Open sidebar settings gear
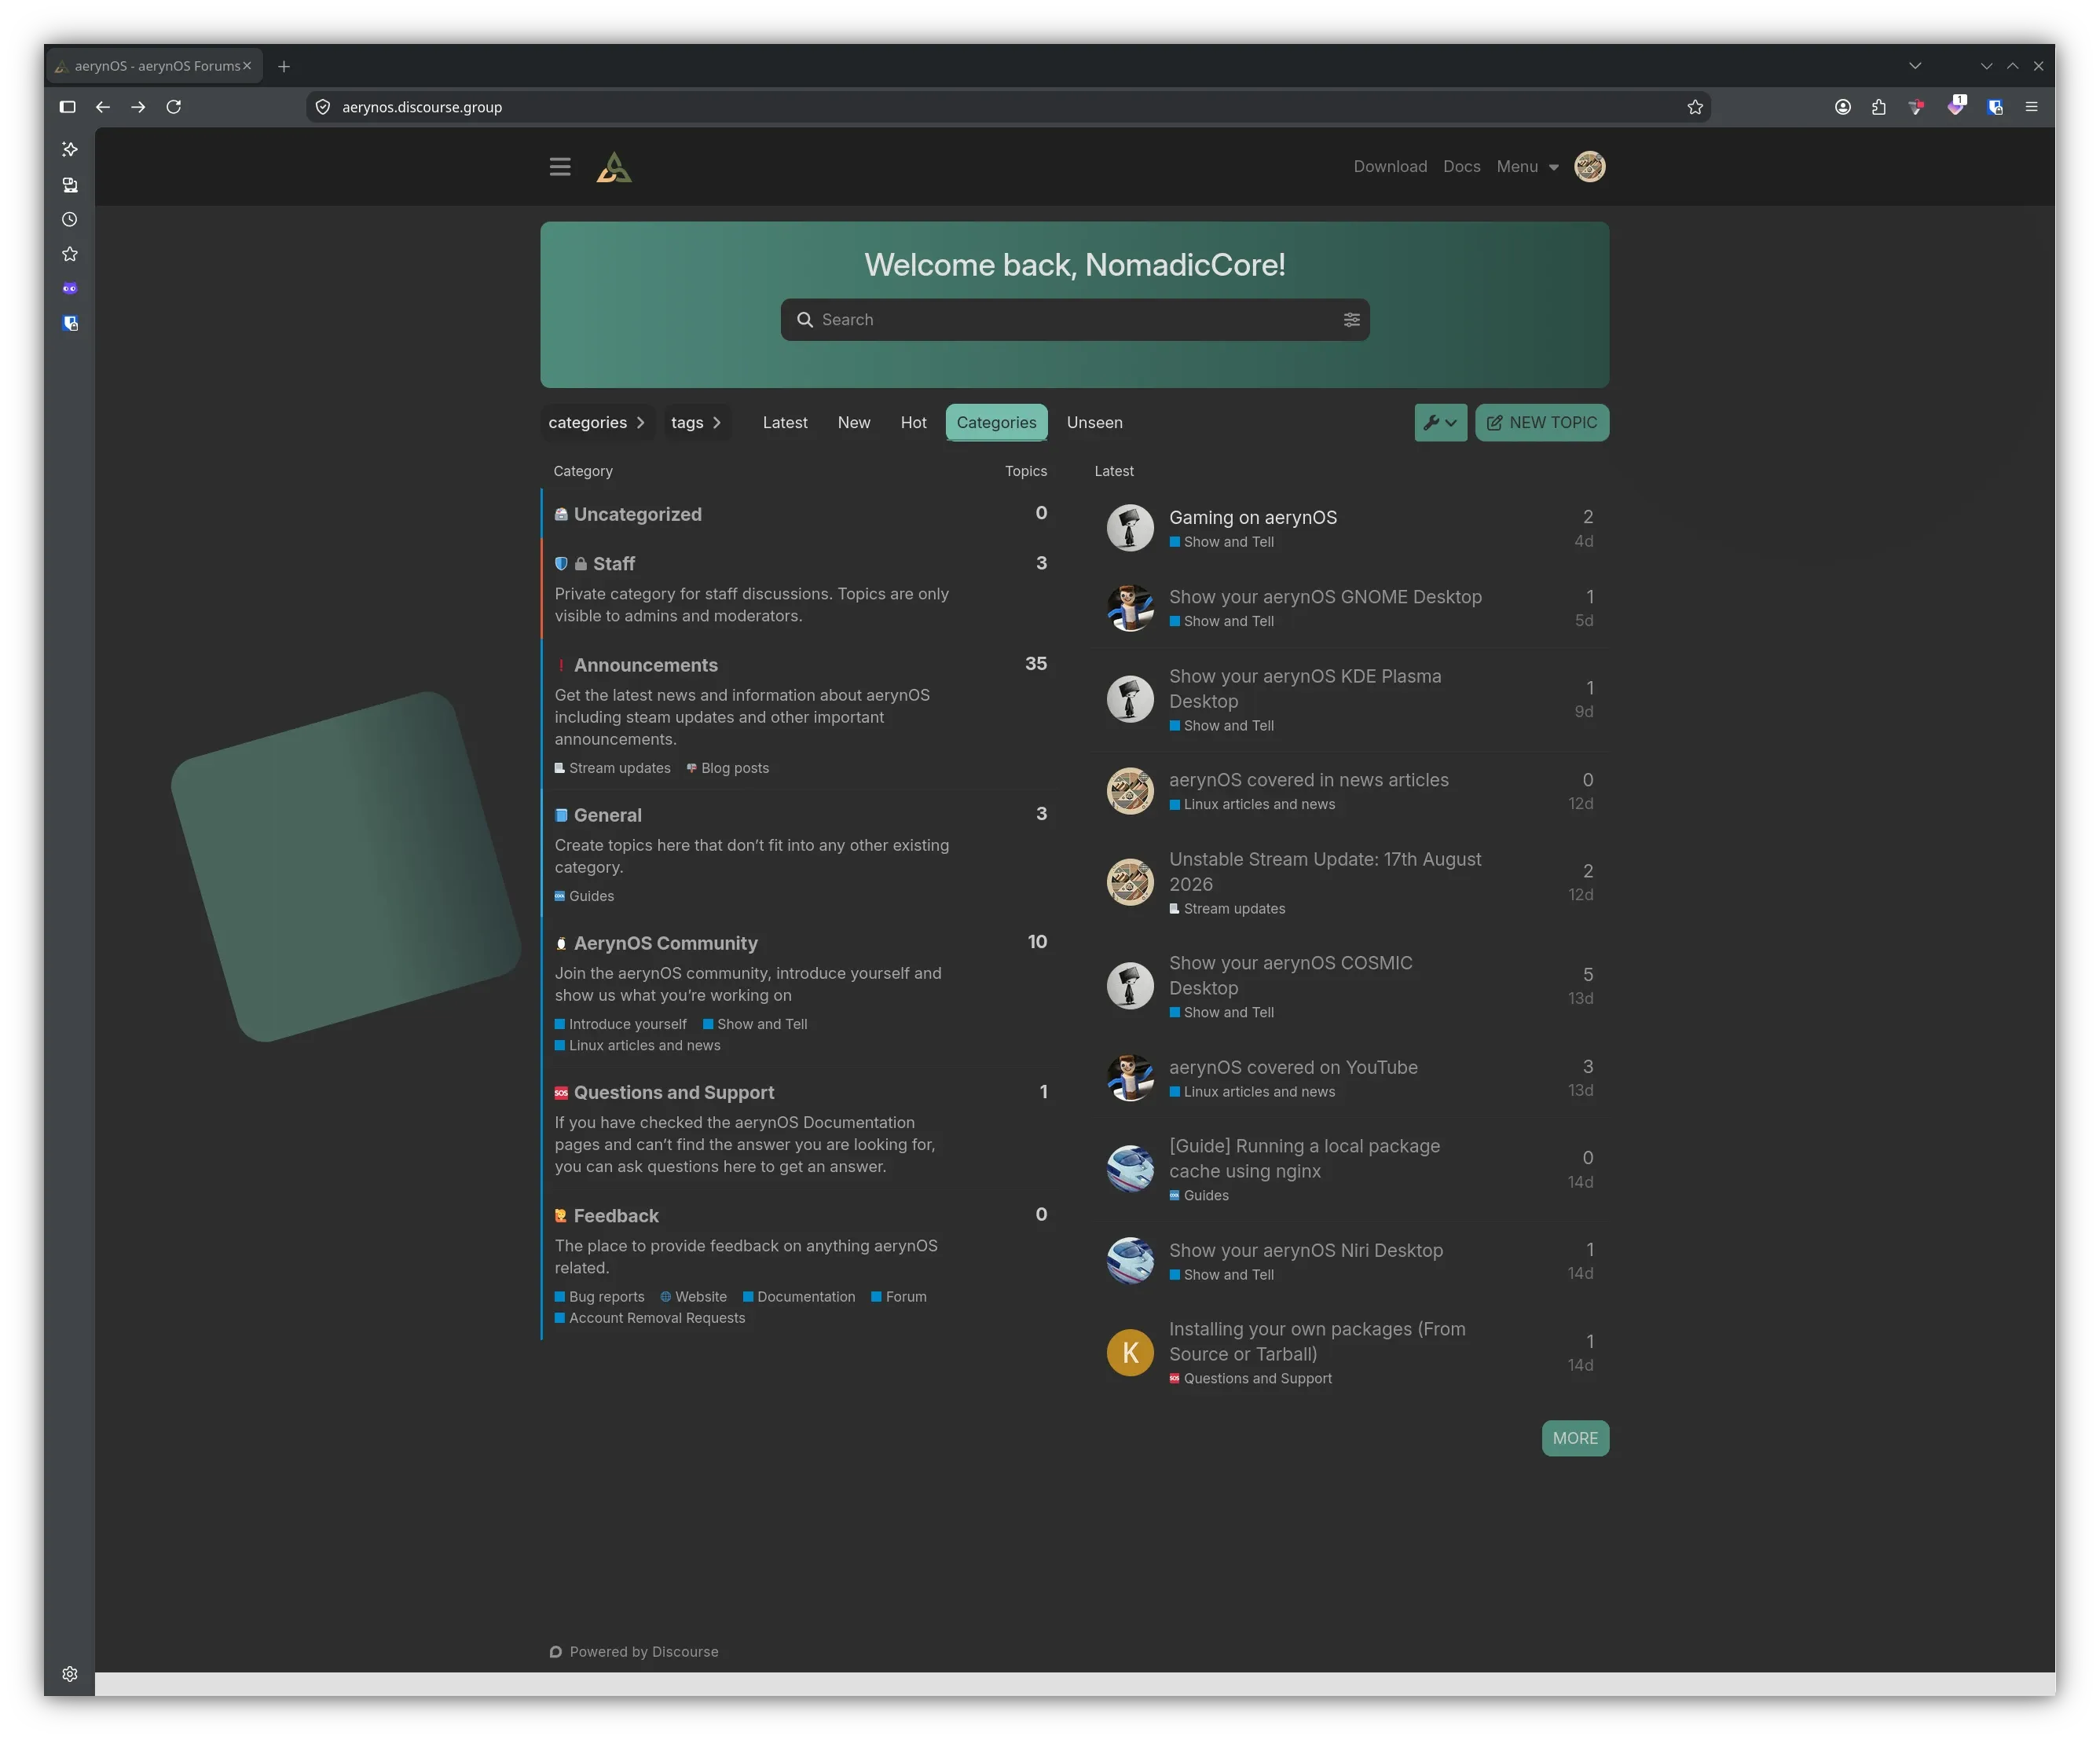The width and height of the screenshot is (2100, 1740). point(70,1674)
